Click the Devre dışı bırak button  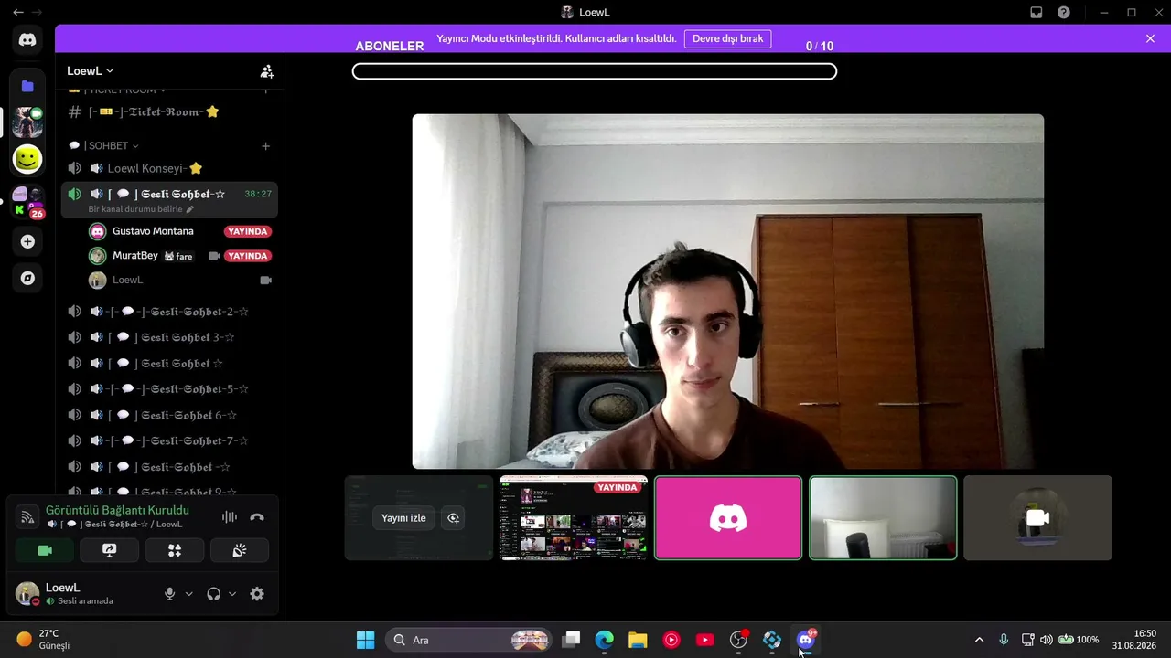[x=728, y=39]
